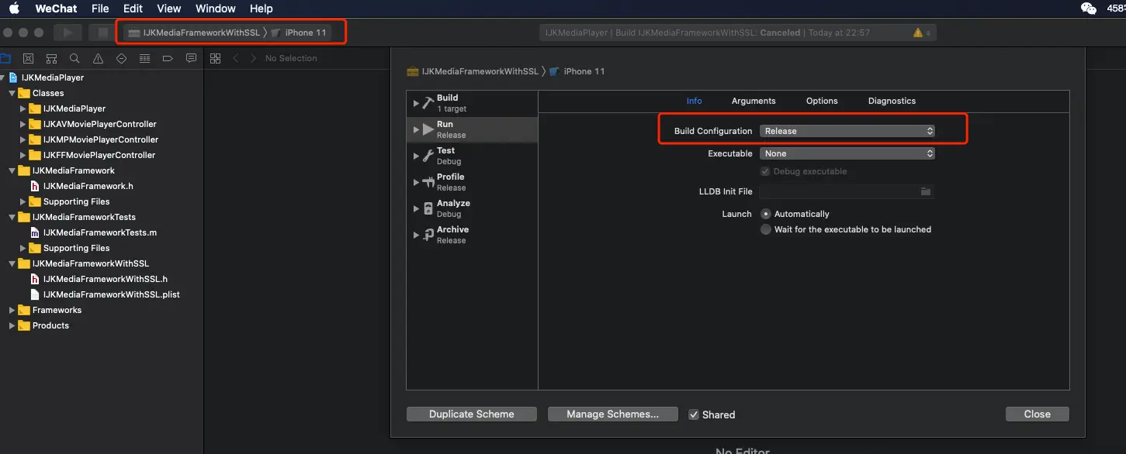Select Build action in scheme list
The width and height of the screenshot is (1126, 454).
tap(472, 103)
